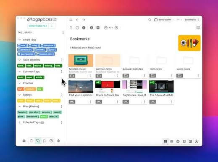Screen dimensions: 218x162
Task: Open Tag Library three-dot menu
Action: pyautogui.click(x=63, y=32)
